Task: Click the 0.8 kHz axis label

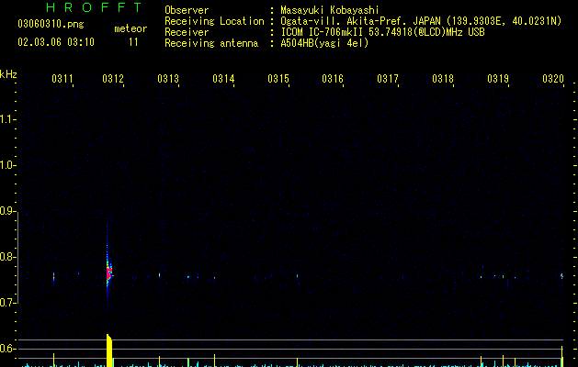Action: (7, 257)
